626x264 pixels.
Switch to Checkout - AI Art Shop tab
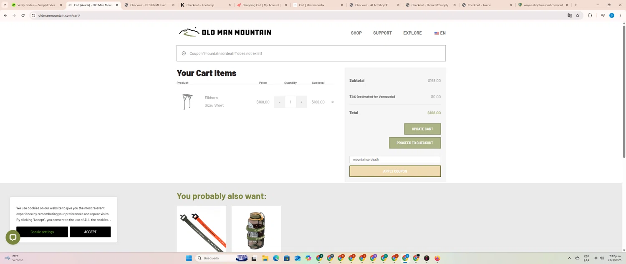(371, 5)
